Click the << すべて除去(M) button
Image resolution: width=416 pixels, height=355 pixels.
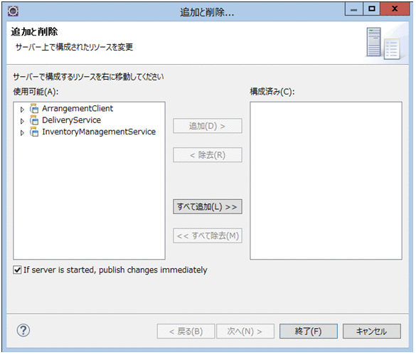pyautogui.click(x=208, y=235)
